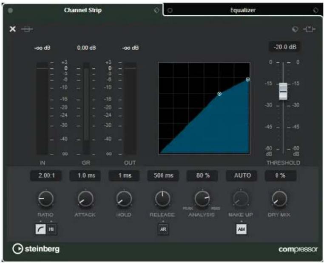This screenshot has height=263, width=324.
Task: Click the Dry Mix knob
Action: (x=279, y=199)
